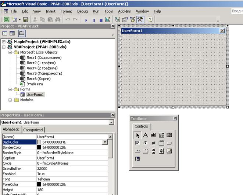Image resolution: width=243 pixels, height=195 pixels.
Task: Select Лист5 (Поверхность) in the project tree
Action: point(44,73)
